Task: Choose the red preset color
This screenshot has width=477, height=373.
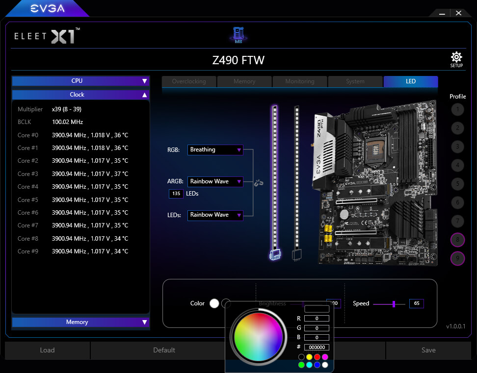Action: tap(317, 357)
